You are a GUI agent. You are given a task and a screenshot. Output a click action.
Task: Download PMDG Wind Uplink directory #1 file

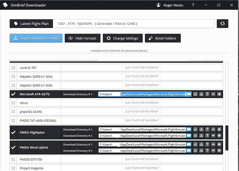tap(201, 145)
